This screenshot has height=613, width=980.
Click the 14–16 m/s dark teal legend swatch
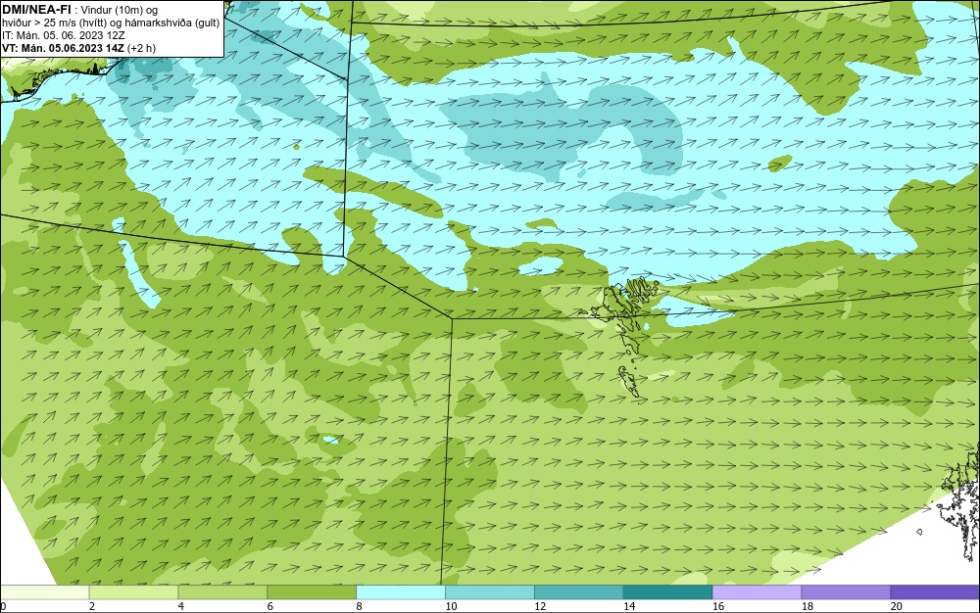[x=668, y=592]
